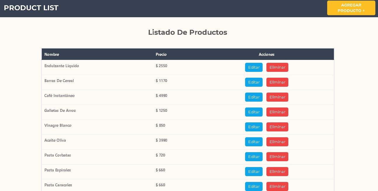Image resolution: width=378 pixels, height=191 pixels.
Task: Delete the Galletas De Arroz product
Action: tap(277, 112)
